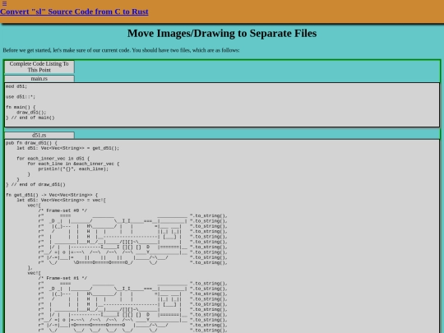Select the main.rs tab label
Screen dimensions: 444x333
coord(39,79)
